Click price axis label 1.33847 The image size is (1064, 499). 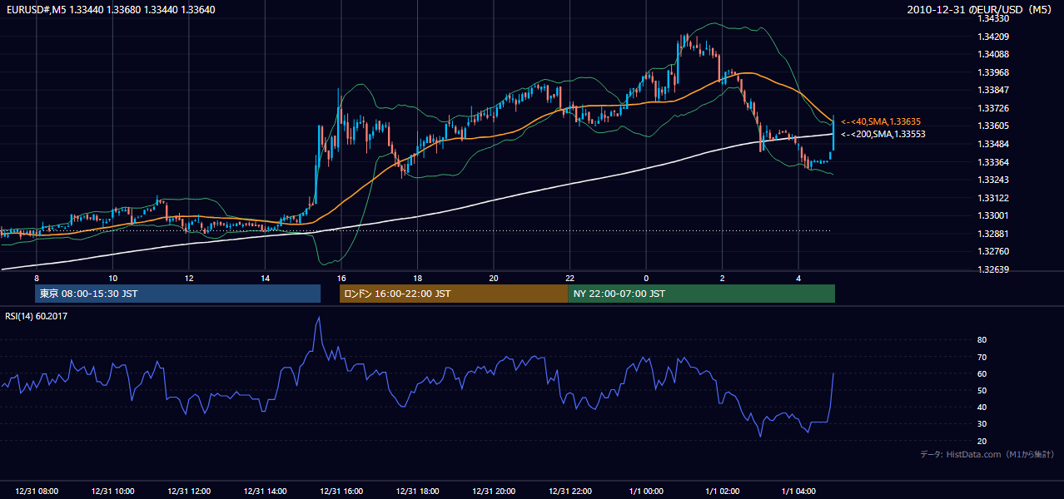[x=992, y=90]
